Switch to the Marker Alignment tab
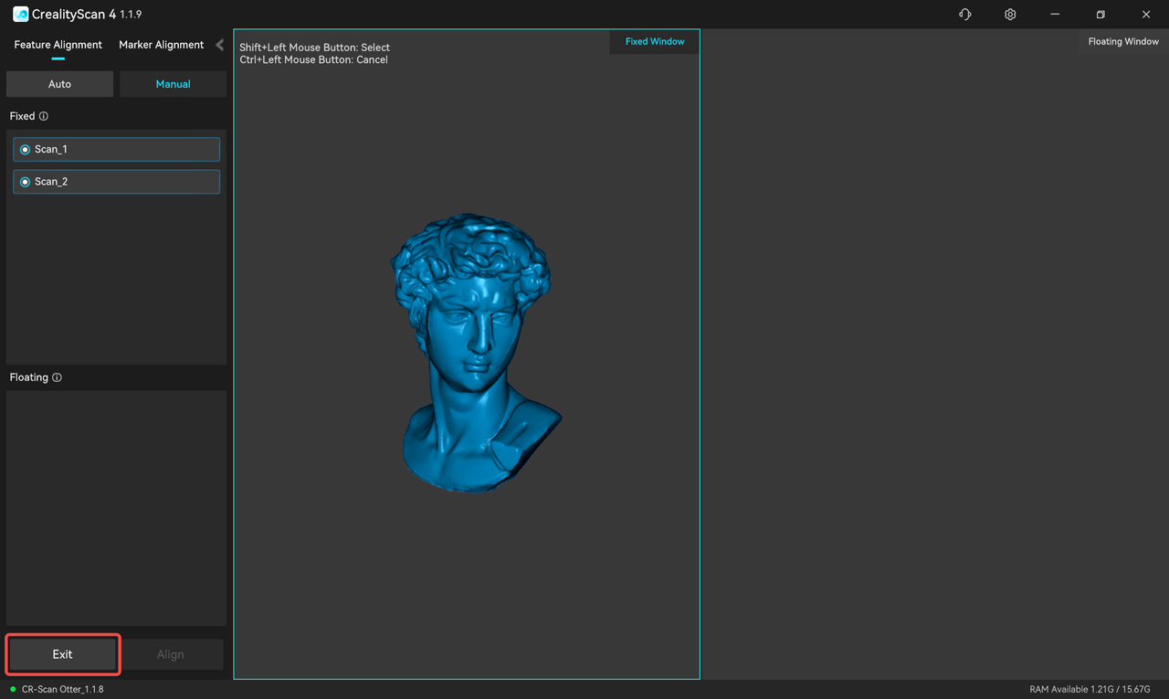 click(162, 45)
